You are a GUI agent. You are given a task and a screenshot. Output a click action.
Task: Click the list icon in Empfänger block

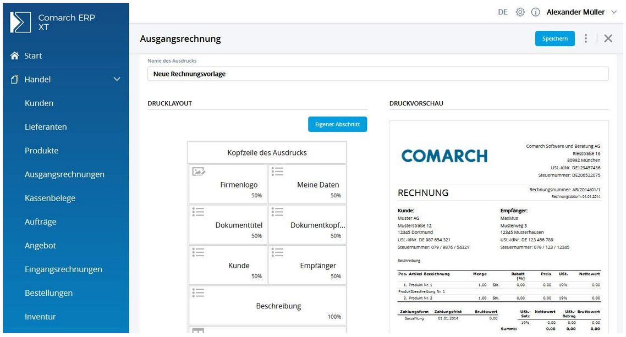click(277, 252)
